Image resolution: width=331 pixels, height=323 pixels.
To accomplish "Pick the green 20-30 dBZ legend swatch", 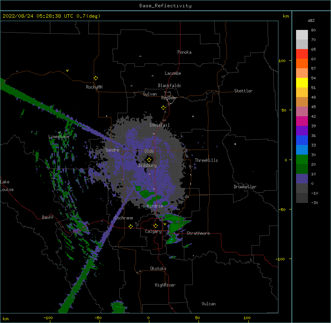I will click(x=302, y=160).
